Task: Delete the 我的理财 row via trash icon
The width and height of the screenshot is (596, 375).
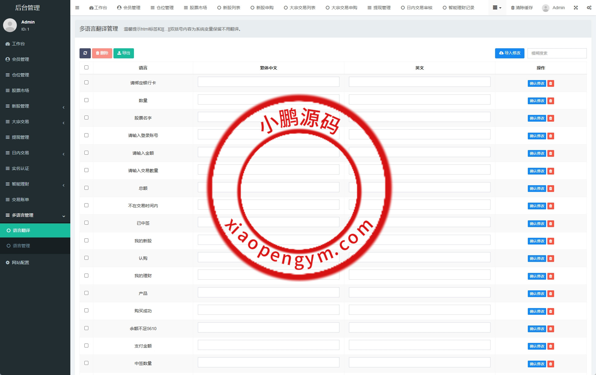Action: tap(551, 276)
